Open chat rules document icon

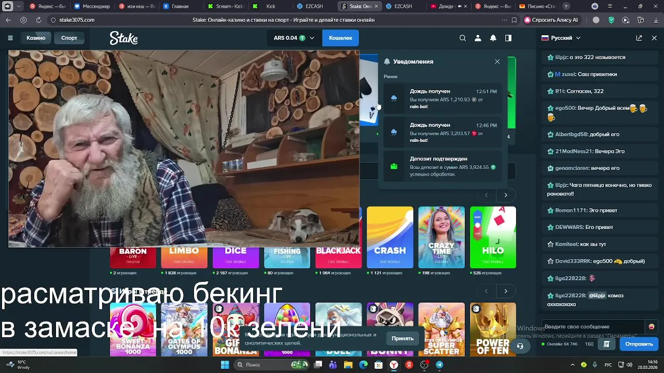[x=606, y=344]
